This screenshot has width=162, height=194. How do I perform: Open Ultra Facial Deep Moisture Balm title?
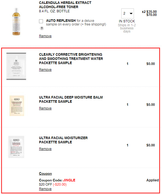[71, 99]
